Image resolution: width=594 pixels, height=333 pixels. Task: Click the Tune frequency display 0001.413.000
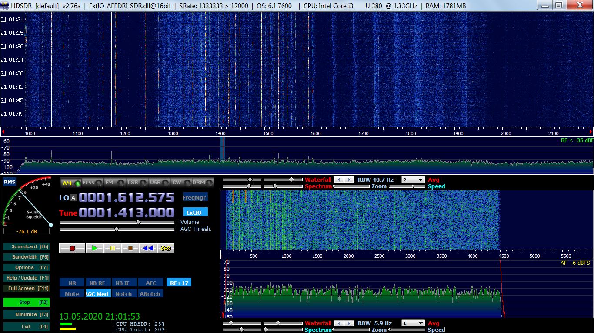tap(127, 213)
